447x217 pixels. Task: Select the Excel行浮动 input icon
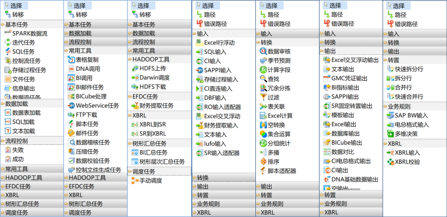click(199, 43)
